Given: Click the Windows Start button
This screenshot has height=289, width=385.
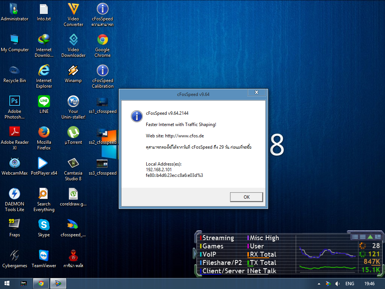Looking at the screenshot, I should (x=7, y=284).
